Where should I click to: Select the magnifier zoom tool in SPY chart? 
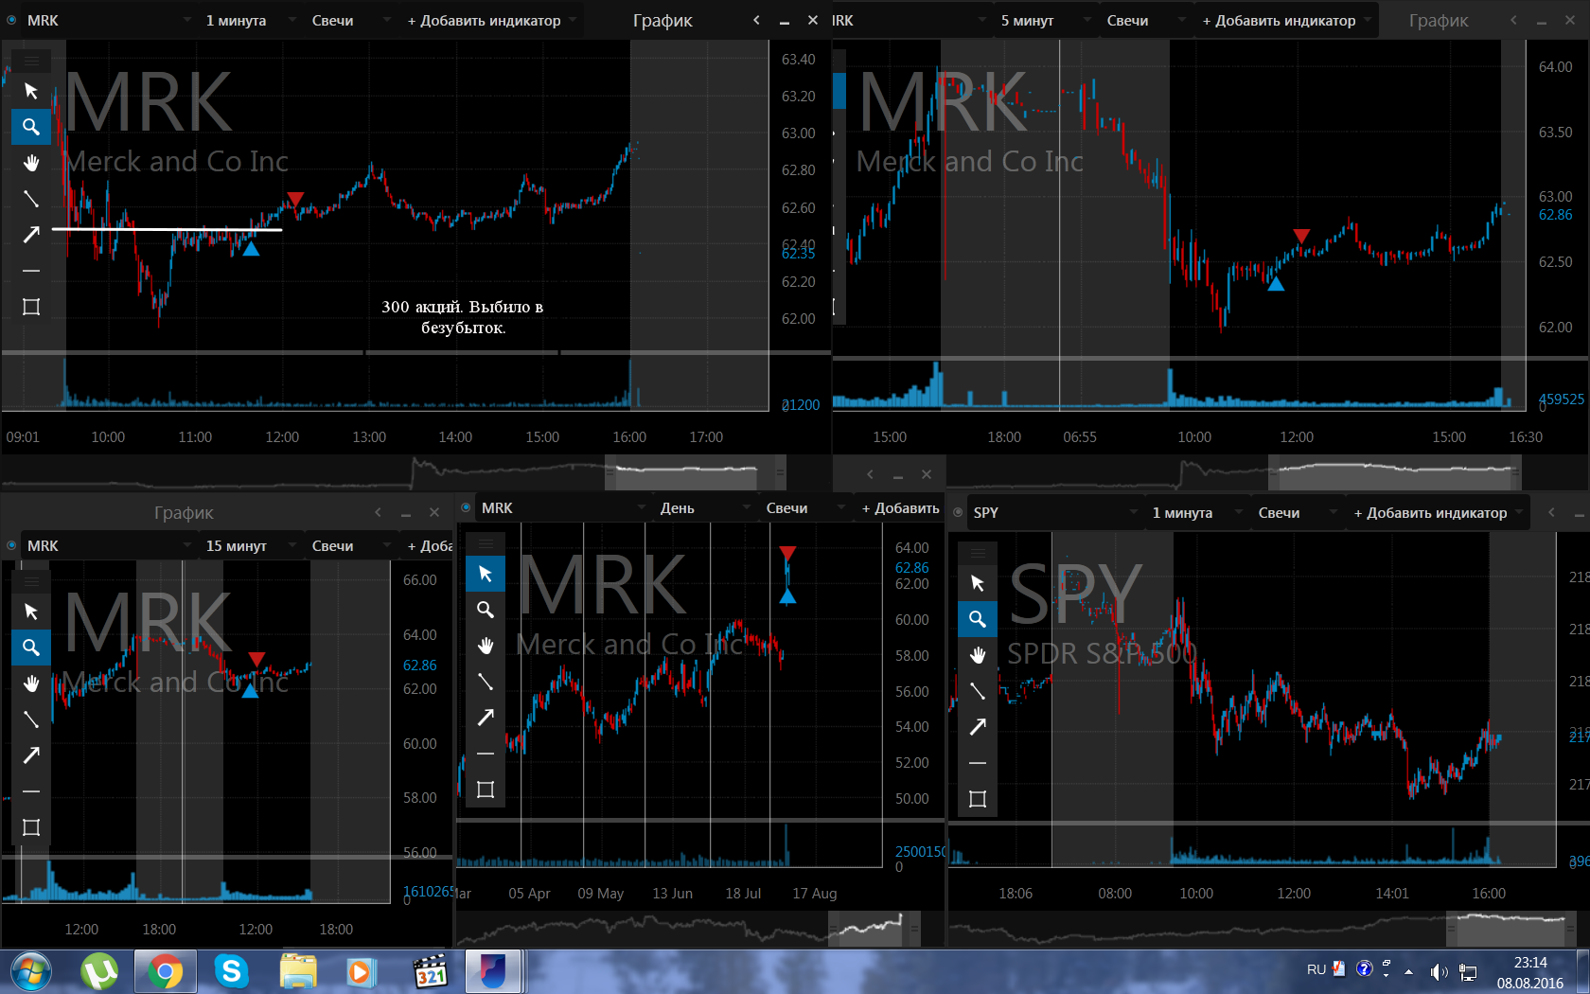[x=978, y=619]
